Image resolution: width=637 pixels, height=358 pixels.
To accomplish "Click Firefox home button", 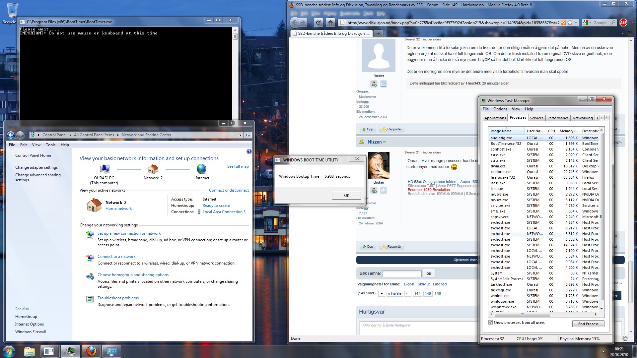I will tap(330, 23).
